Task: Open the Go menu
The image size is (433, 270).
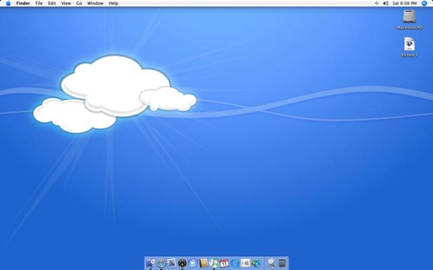Action: (79, 3)
